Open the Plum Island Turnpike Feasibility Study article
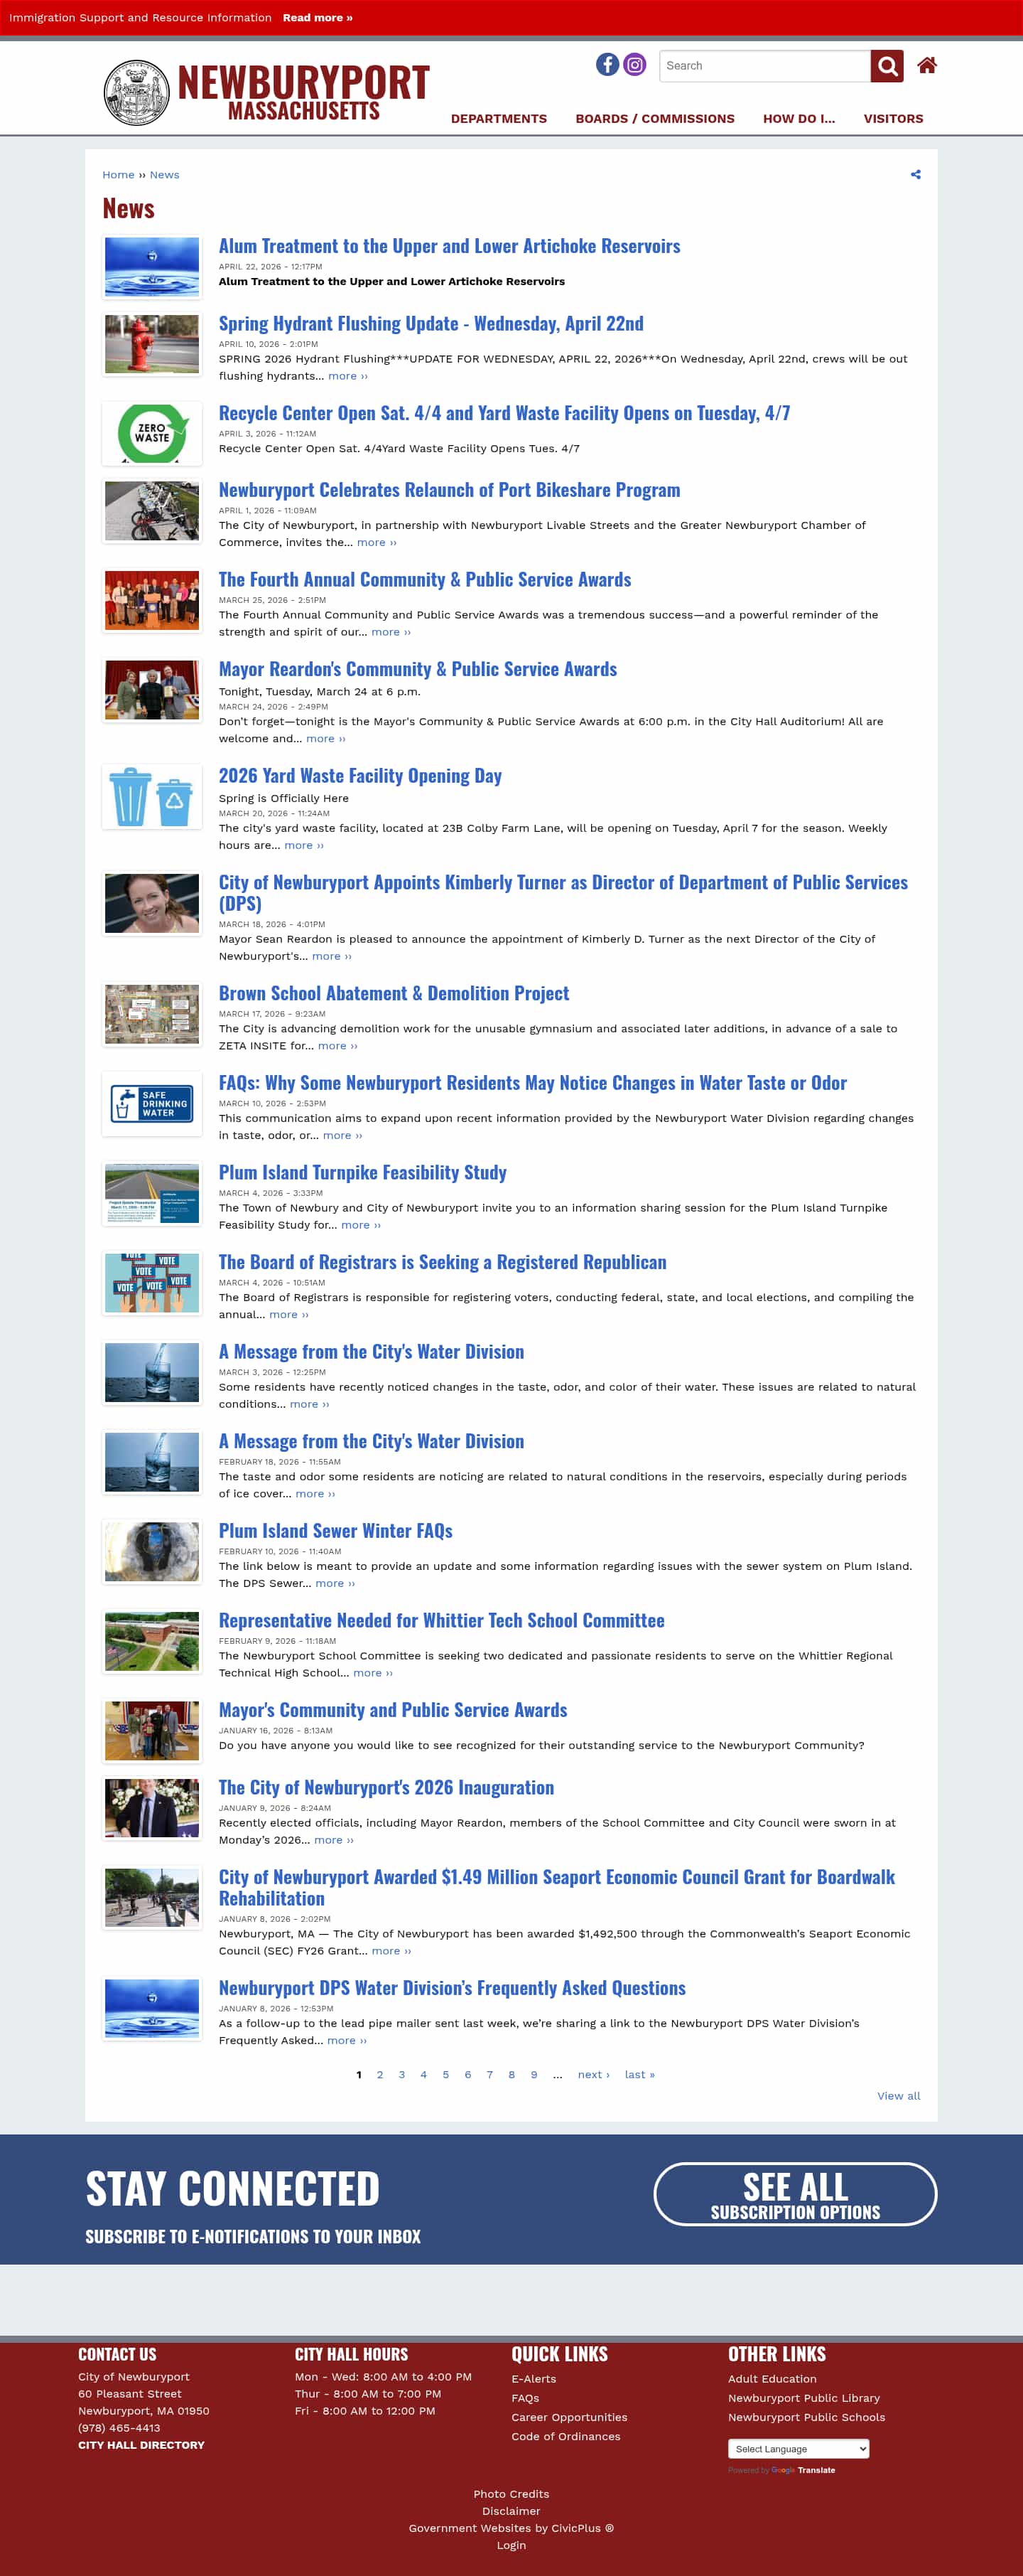Viewport: 1023px width, 2576px height. click(x=362, y=1172)
